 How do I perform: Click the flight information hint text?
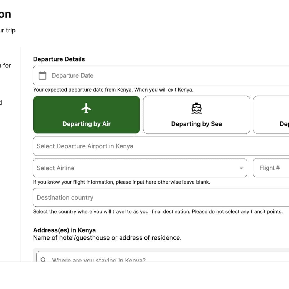(121, 182)
